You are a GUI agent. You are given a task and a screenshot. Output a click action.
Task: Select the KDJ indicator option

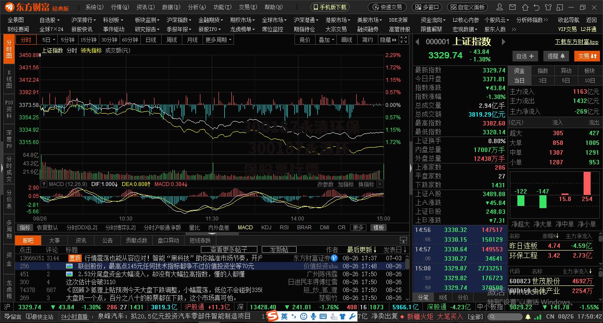click(x=266, y=228)
